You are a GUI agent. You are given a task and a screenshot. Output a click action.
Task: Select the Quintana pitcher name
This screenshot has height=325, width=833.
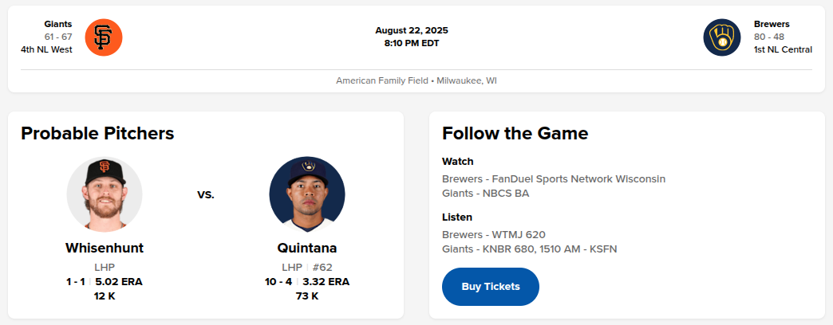coord(307,248)
